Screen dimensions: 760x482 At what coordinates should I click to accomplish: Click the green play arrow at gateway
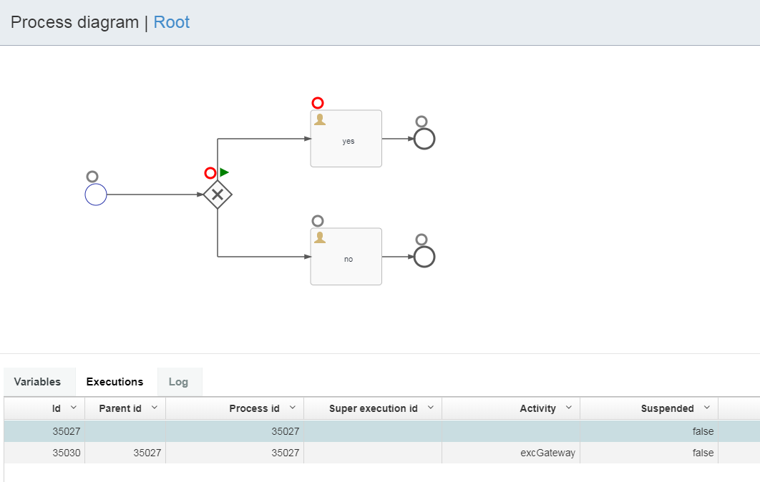coord(224,172)
